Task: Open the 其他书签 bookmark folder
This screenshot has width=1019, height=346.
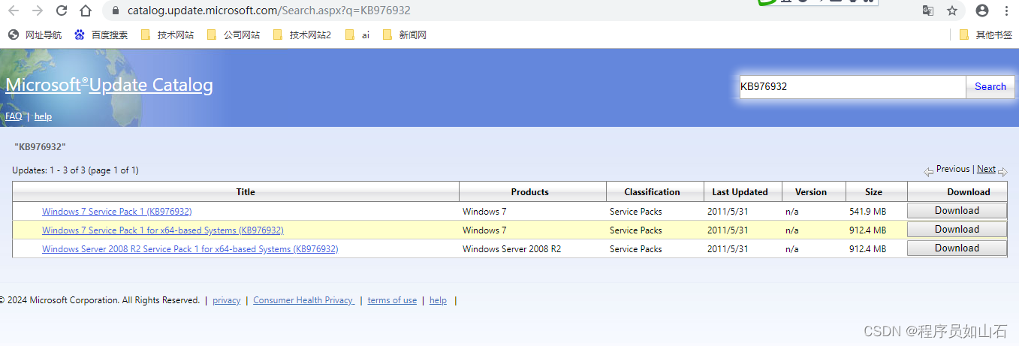Action: (x=986, y=35)
